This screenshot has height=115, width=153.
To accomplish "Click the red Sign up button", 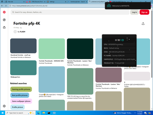I will tap(144, 12).
